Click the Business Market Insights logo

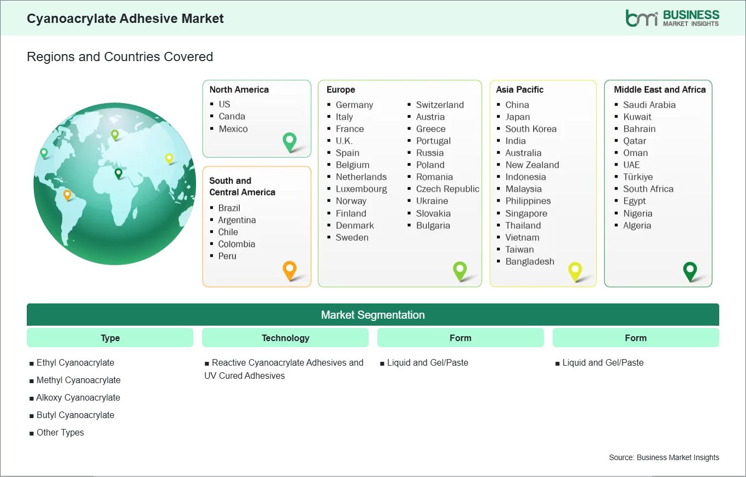[x=672, y=18]
